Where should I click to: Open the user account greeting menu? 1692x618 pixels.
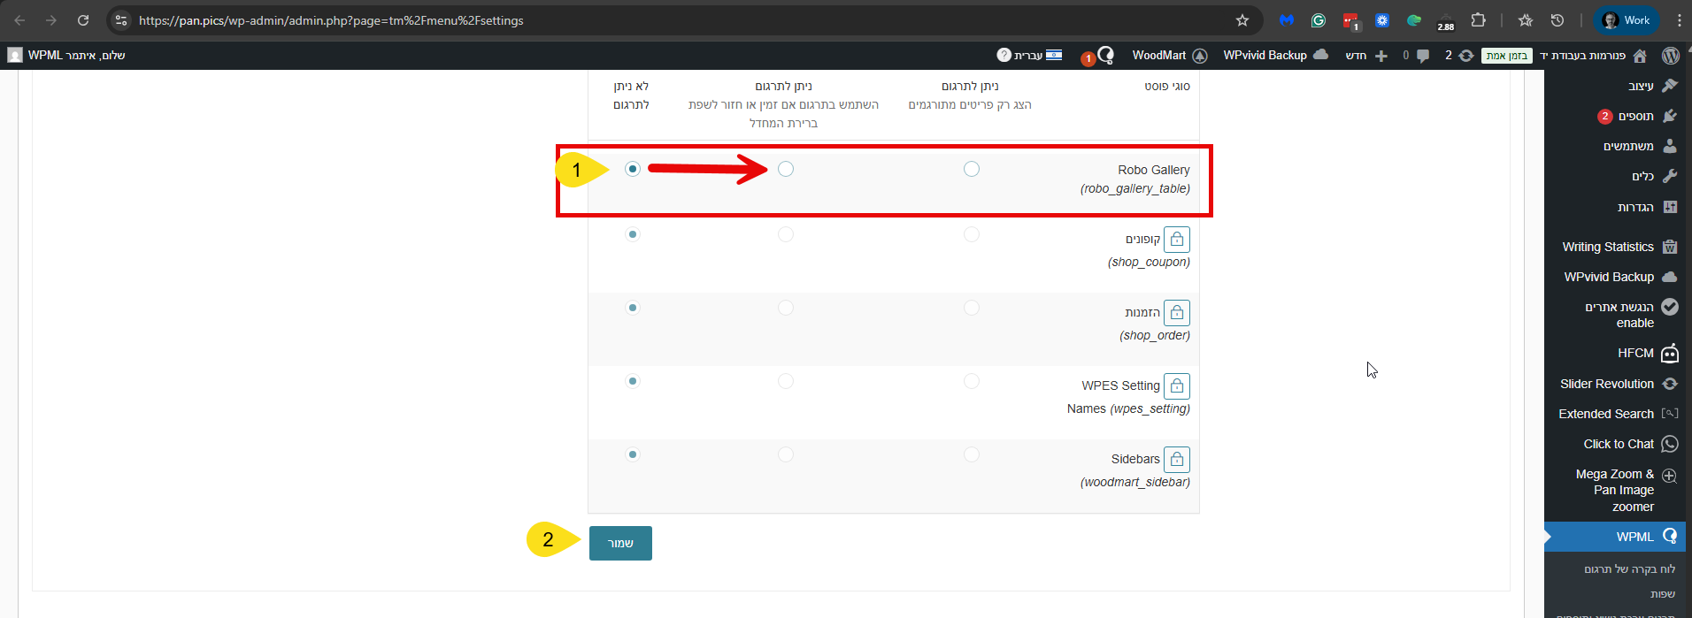66,55
